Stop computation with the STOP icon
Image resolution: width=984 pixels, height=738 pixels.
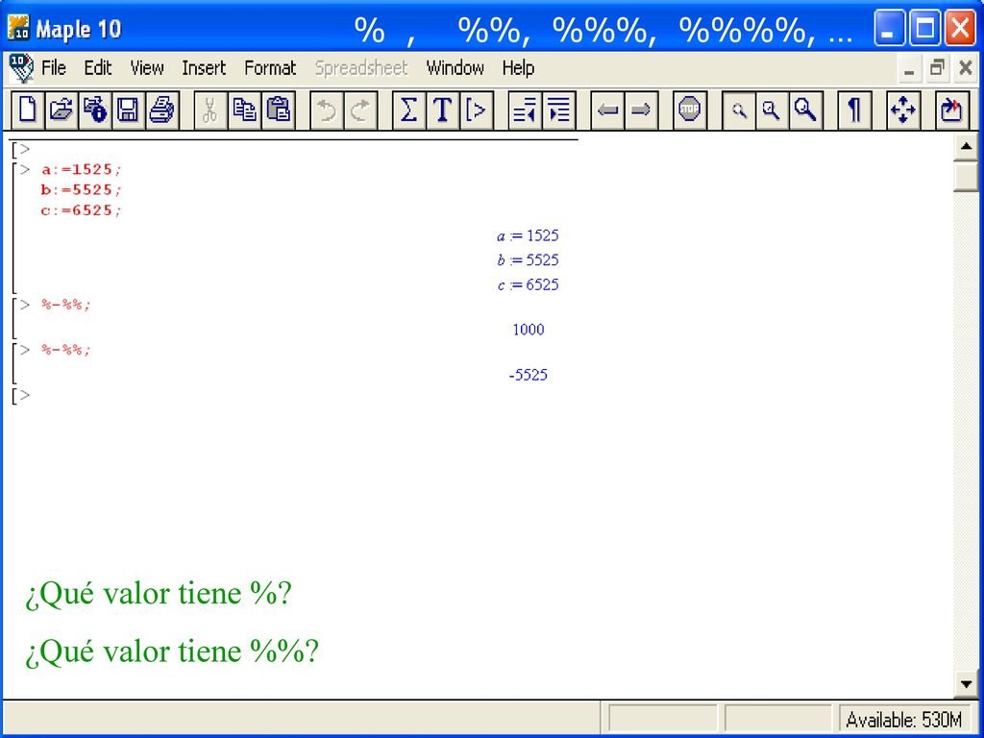pos(689,111)
